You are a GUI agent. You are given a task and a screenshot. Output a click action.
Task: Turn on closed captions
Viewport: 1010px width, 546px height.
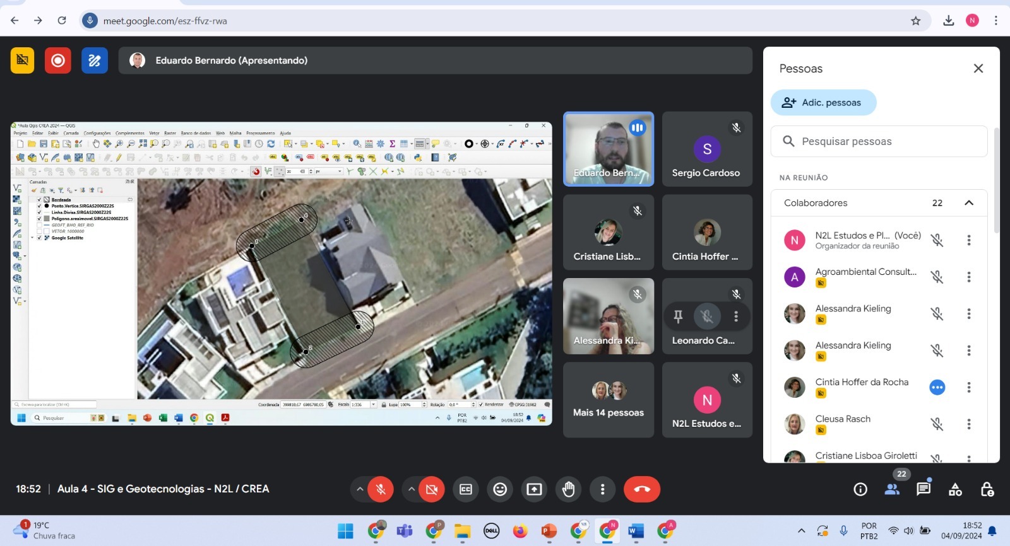point(466,489)
